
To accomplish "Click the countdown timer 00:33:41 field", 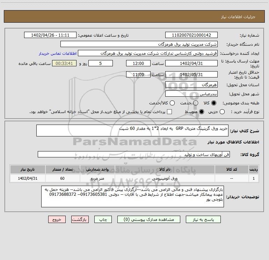I will (64, 63).
